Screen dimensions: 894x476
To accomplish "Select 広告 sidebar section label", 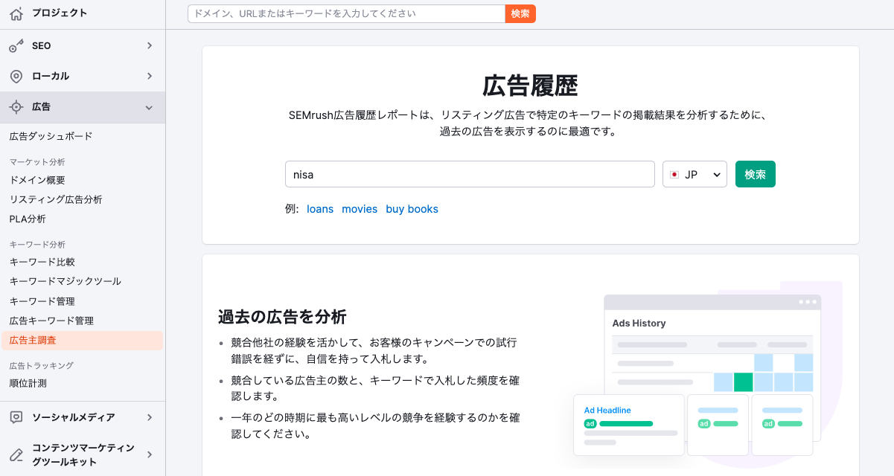I will 42,107.
